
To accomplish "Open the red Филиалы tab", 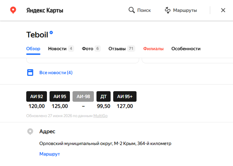I will point(153,49).
